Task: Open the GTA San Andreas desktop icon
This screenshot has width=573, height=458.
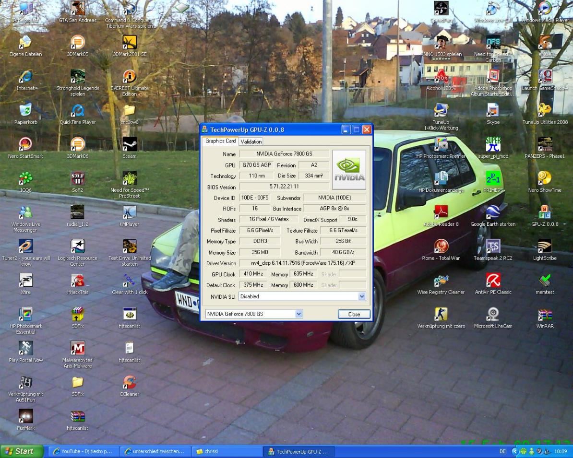Action: pos(77,9)
